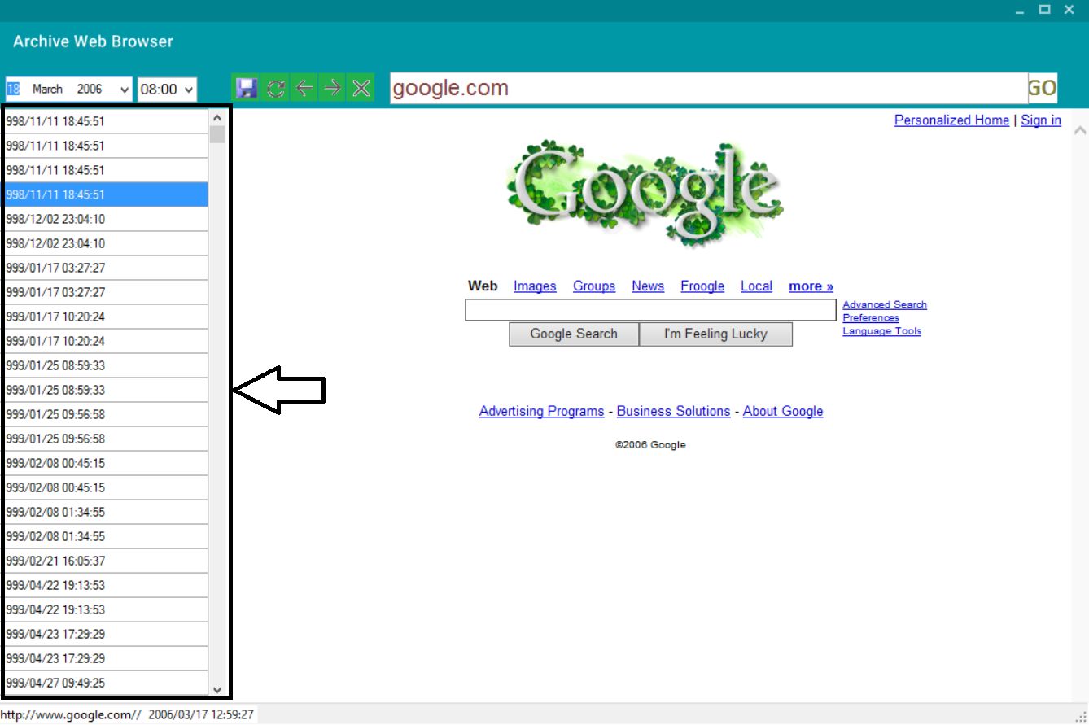Click the snapshot list scroll-down arrow
The height and width of the screenshot is (725, 1089).
tap(216, 689)
